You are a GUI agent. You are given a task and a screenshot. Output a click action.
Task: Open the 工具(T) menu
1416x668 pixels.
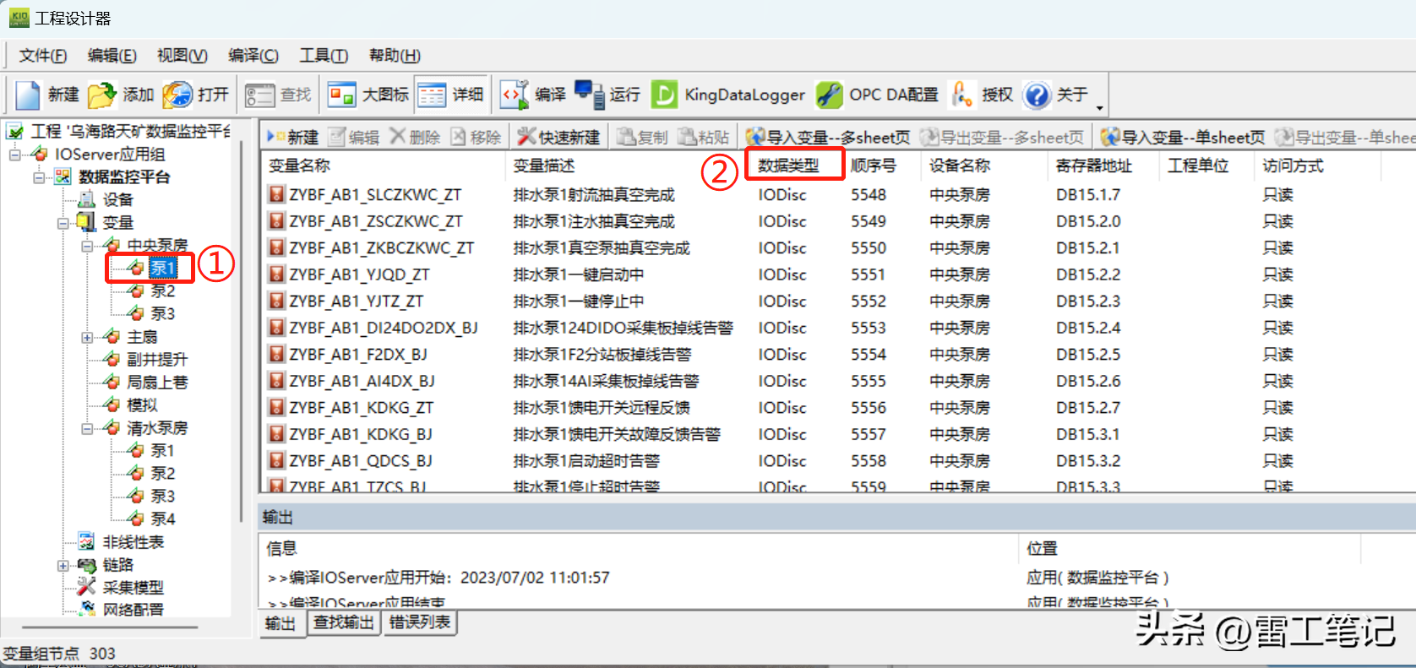coord(323,56)
